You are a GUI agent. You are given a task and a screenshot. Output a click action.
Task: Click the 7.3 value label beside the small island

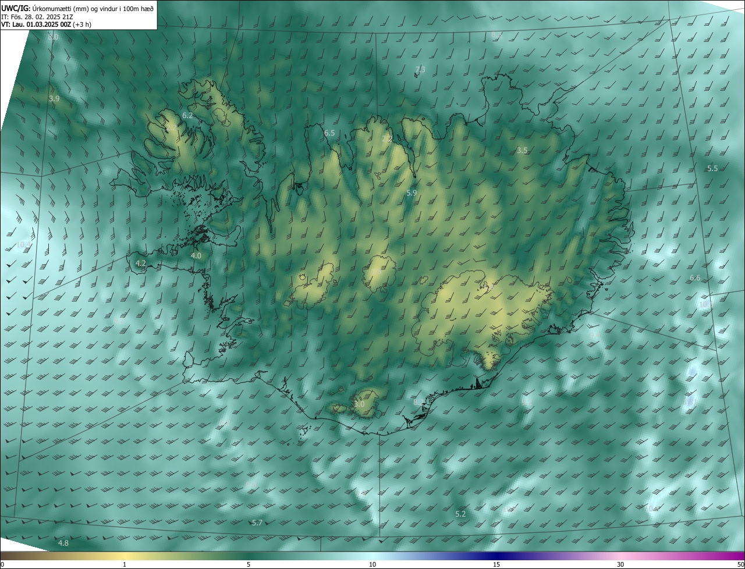(420, 69)
